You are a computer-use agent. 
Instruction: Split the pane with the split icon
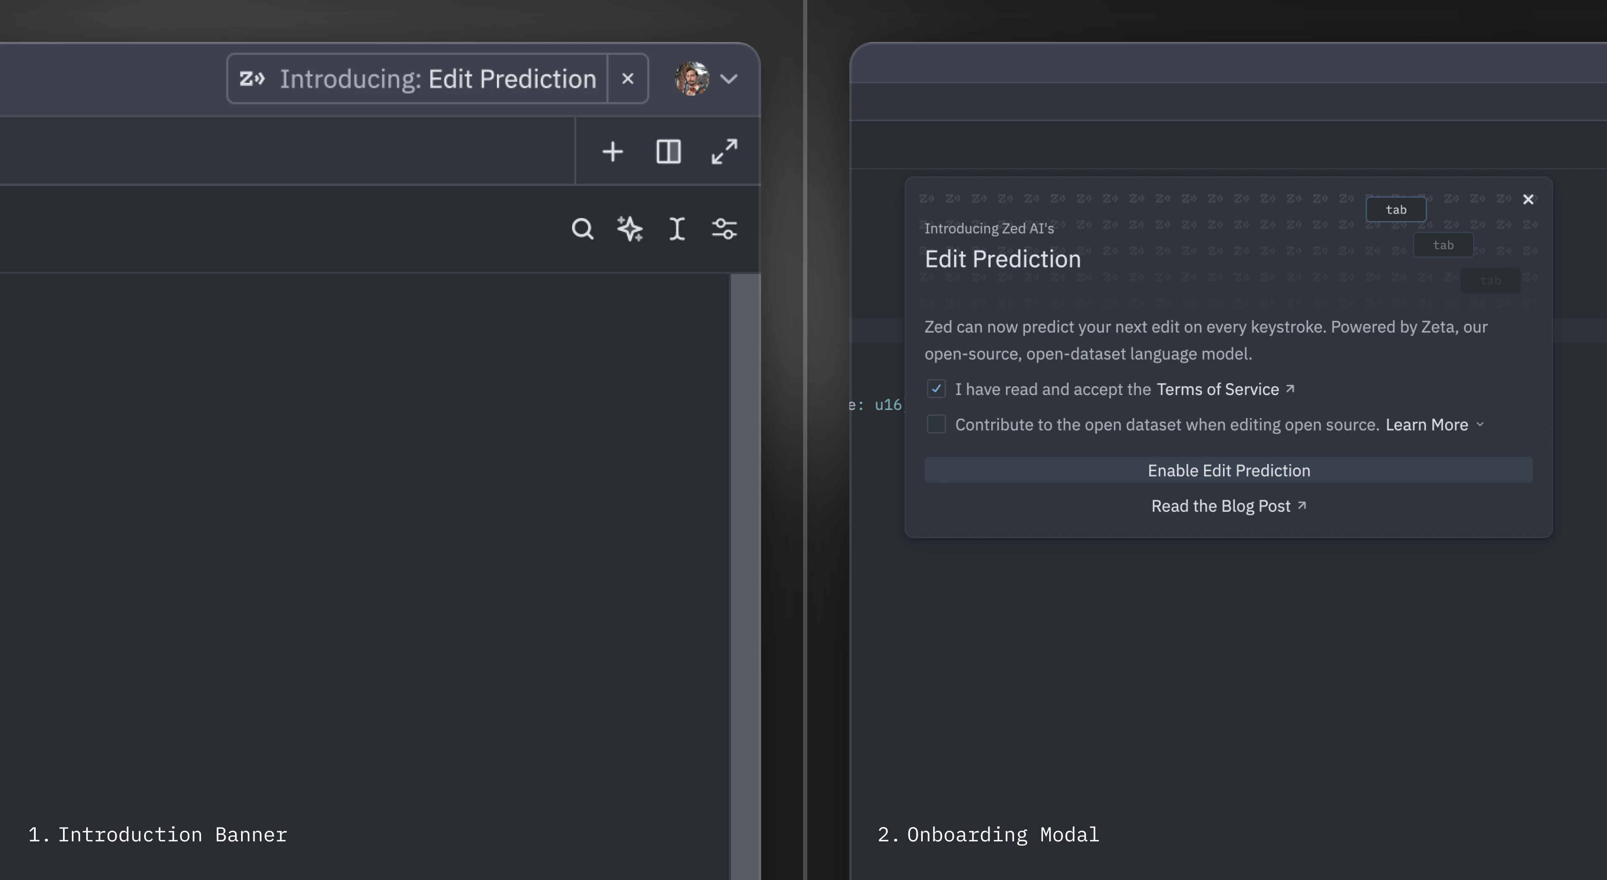point(668,152)
